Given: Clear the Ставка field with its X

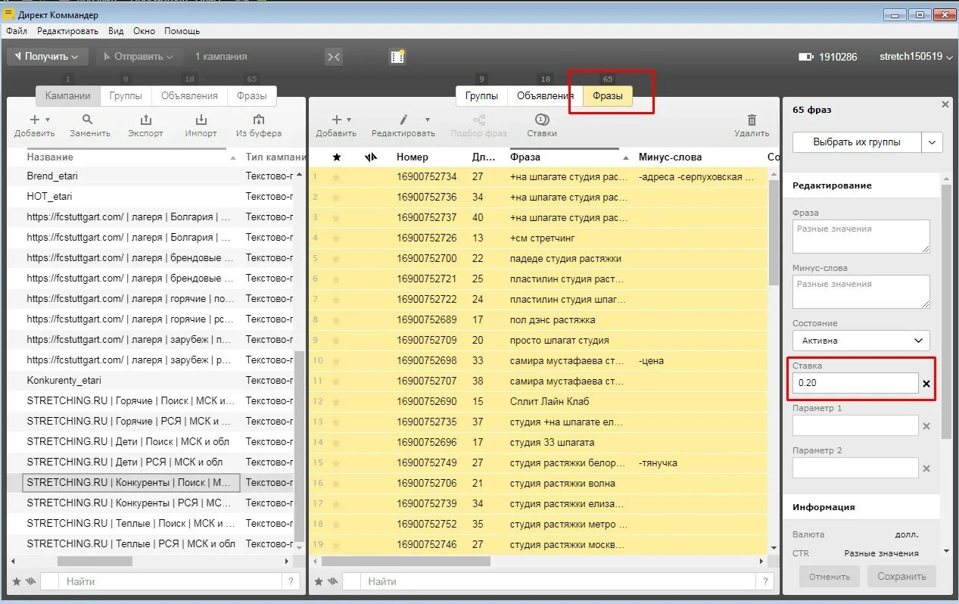Looking at the screenshot, I should 926,384.
